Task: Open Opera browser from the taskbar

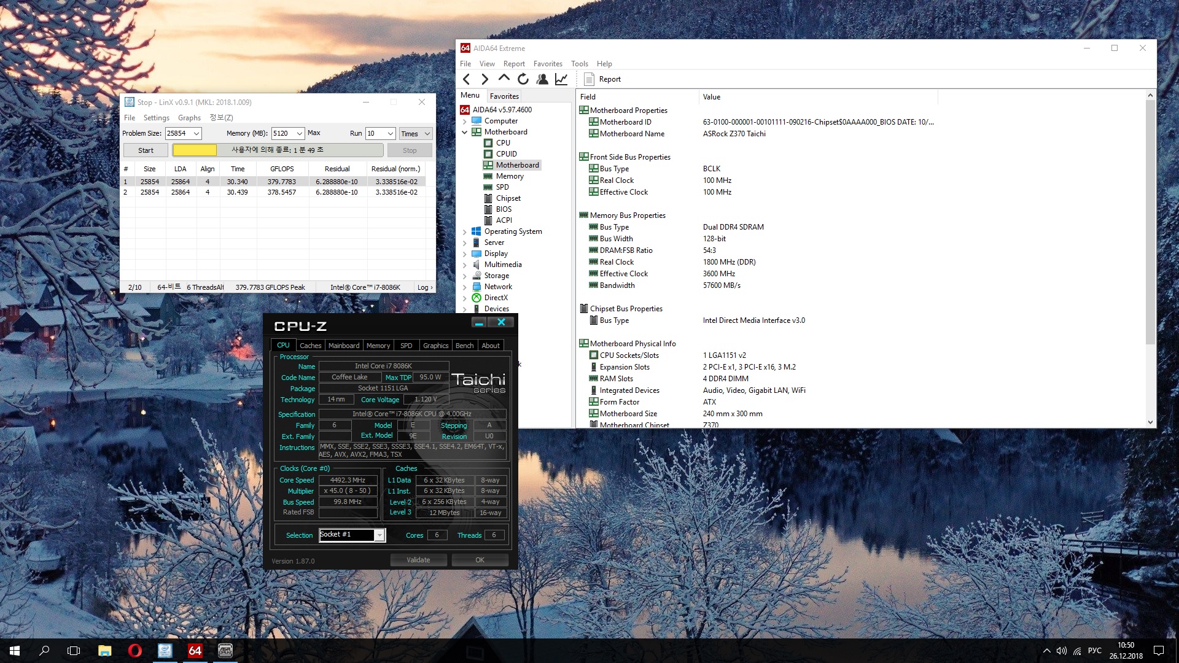Action: [x=134, y=651]
